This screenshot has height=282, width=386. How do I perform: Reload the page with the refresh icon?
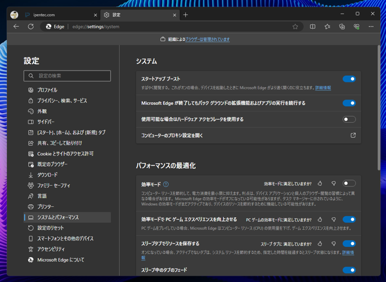point(31,27)
